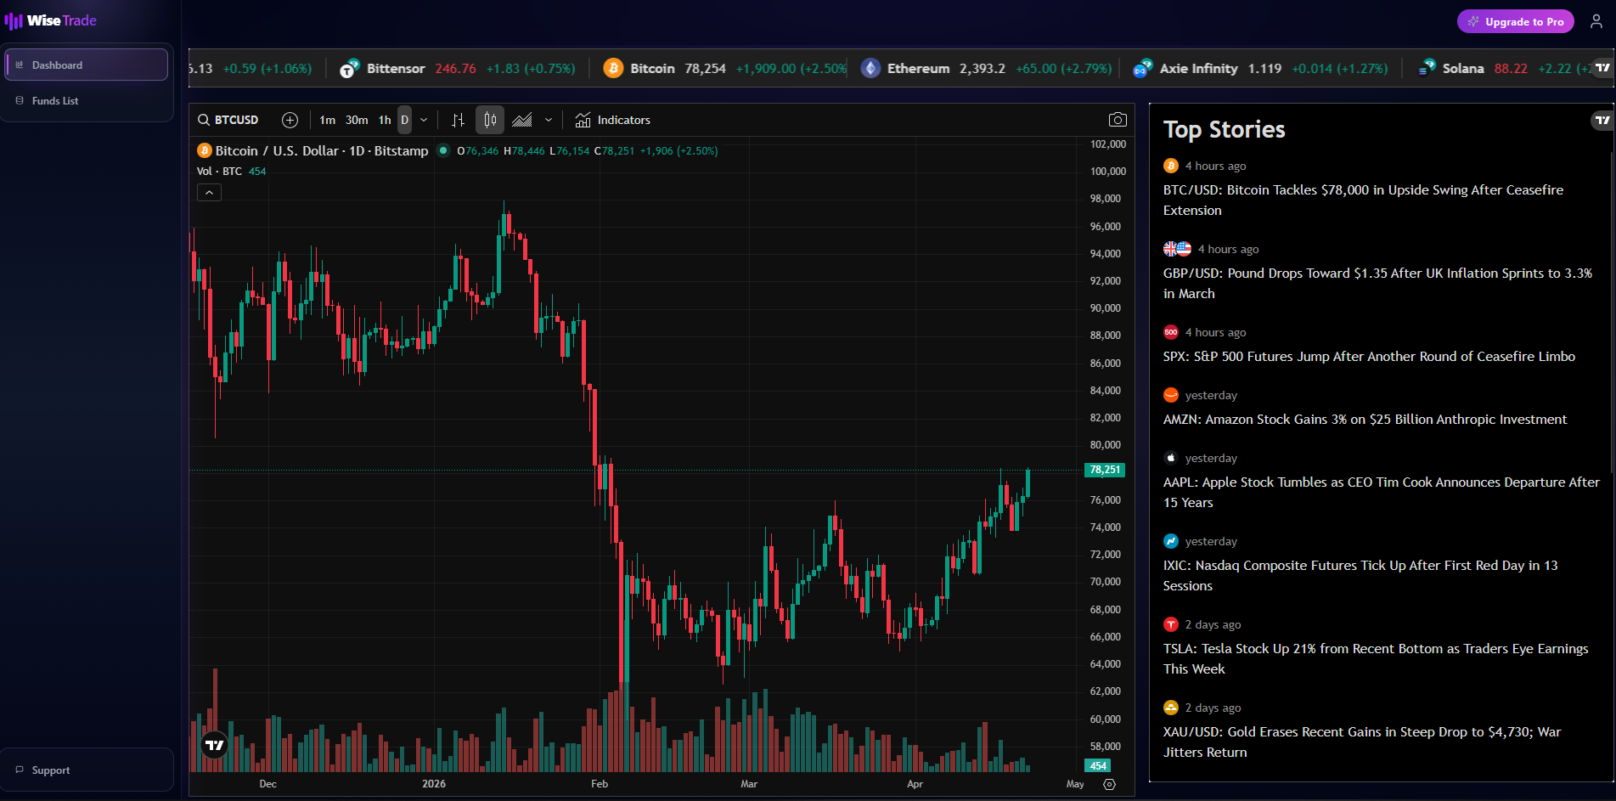Viewport: 1616px width, 801px height.
Task: Open the user profile icon
Action: point(1596,21)
